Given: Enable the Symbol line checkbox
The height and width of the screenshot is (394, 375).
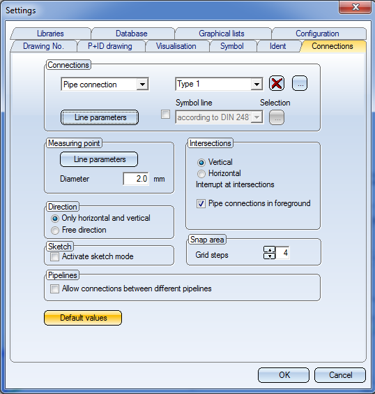Looking at the screenshot, I should (x=165, y=115).
